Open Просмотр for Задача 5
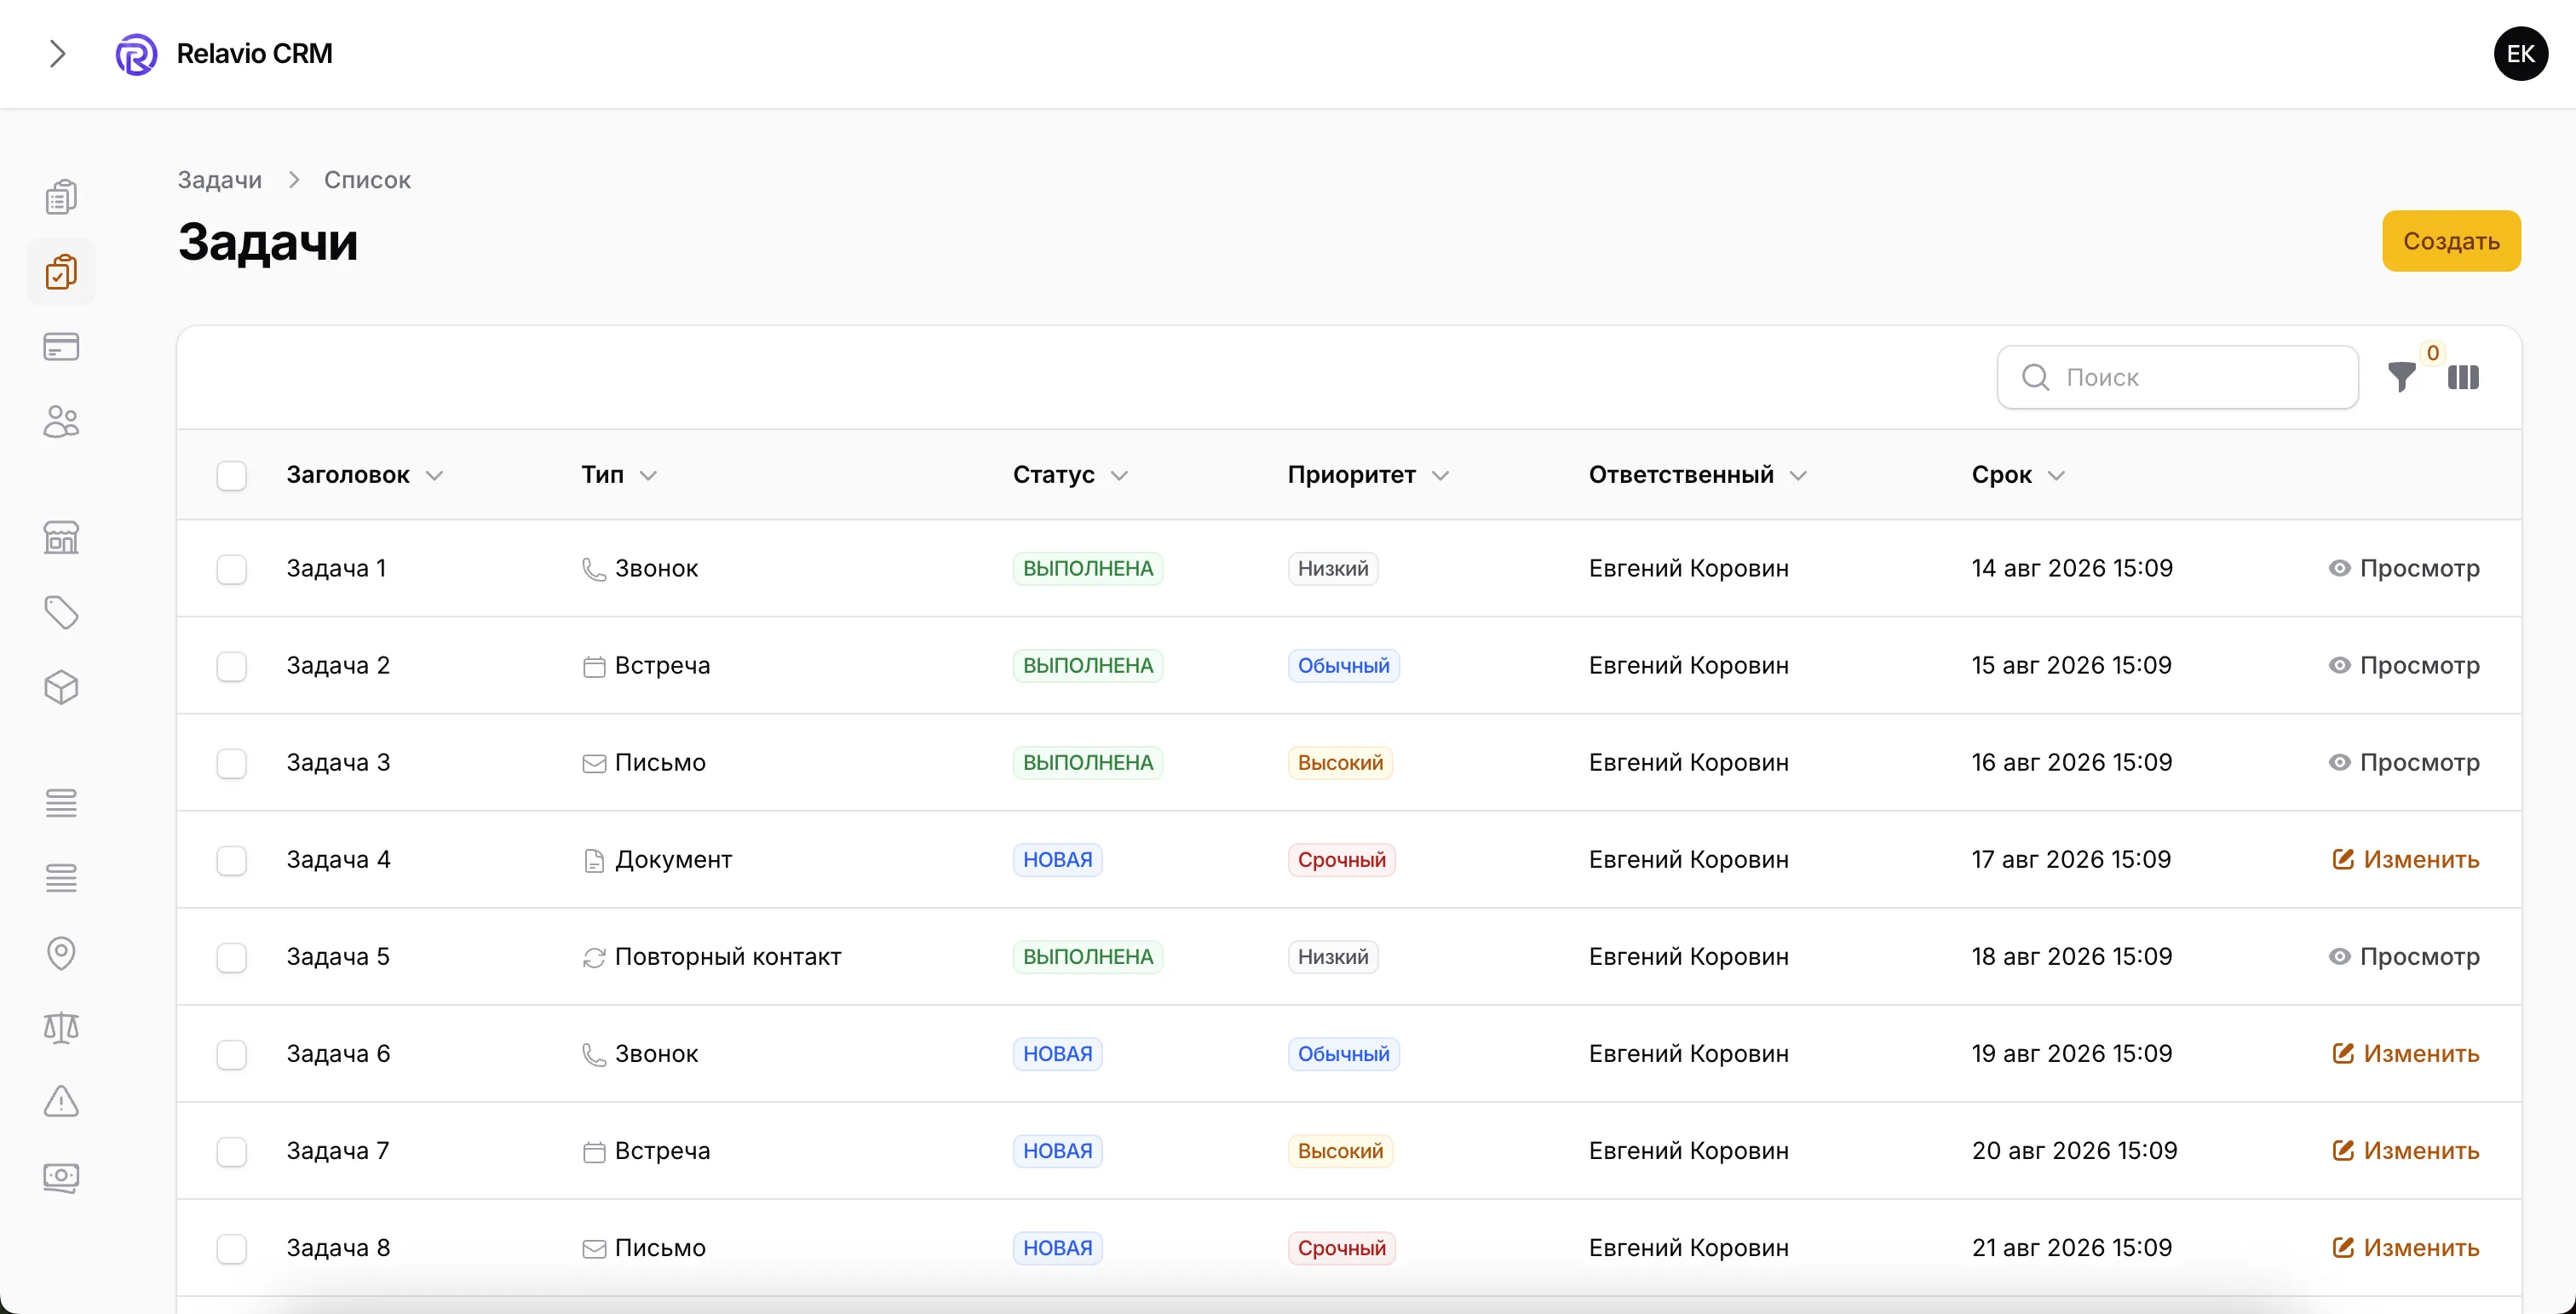Screen dimensions: 2576x1314 coord(2404,956)
